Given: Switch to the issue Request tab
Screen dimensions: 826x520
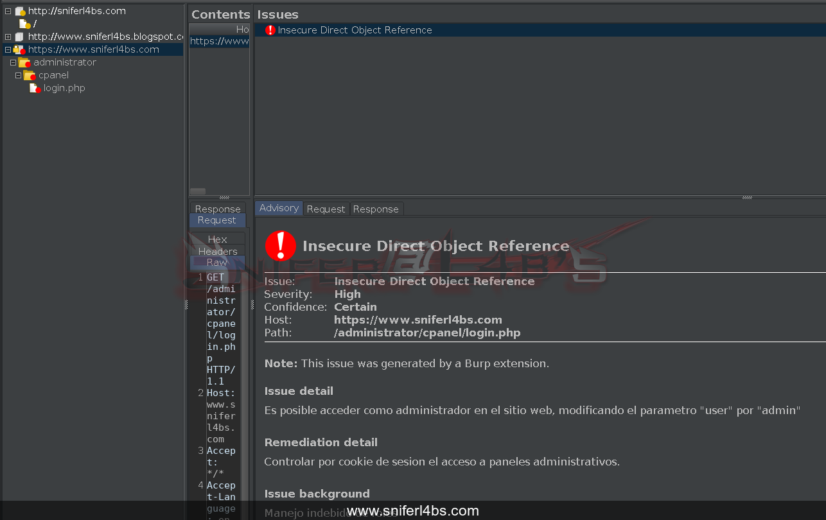Looking at the screenshot, I should tap(326, 209).
